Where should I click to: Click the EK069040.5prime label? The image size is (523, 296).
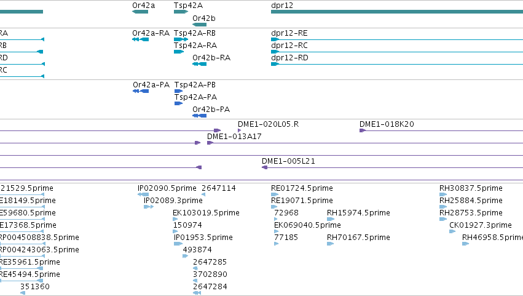pyautogui.click(x=307, y=225)
